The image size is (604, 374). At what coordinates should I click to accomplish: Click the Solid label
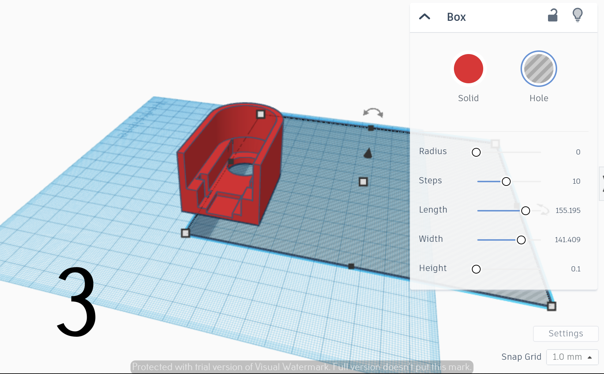(x=469, y=98)
